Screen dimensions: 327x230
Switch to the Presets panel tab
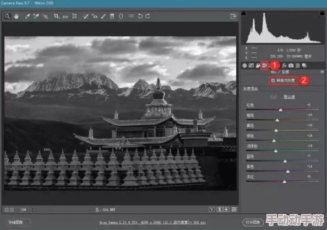coord(298,66)
